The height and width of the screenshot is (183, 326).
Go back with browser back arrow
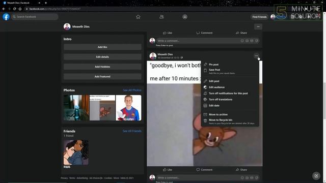[x=4, y=9]
